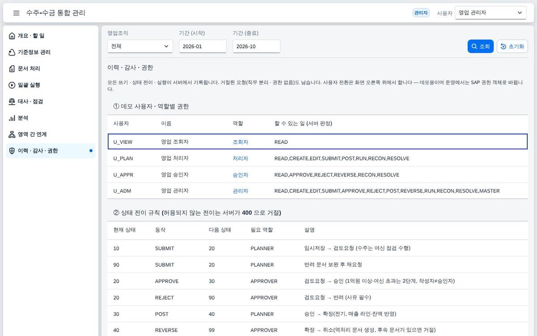Select the U_PLAN user cell
This screenshot has height=336, width=537.
[123, 158]
